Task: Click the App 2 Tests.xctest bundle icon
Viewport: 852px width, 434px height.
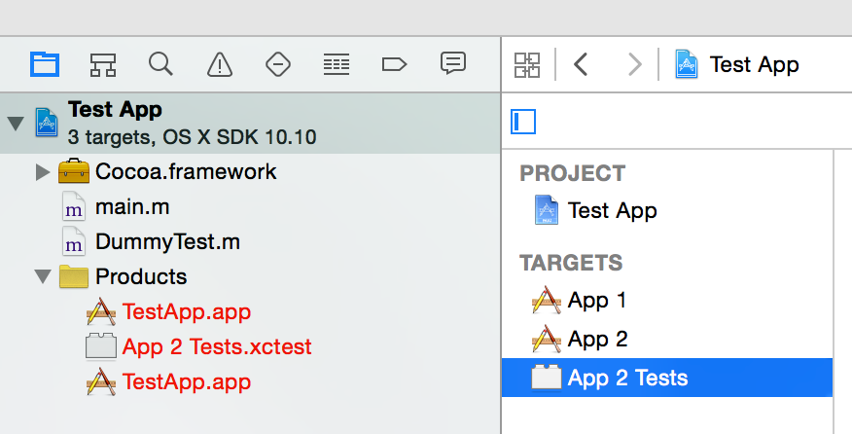Action: pyautogui.click(x=101, y=345)
